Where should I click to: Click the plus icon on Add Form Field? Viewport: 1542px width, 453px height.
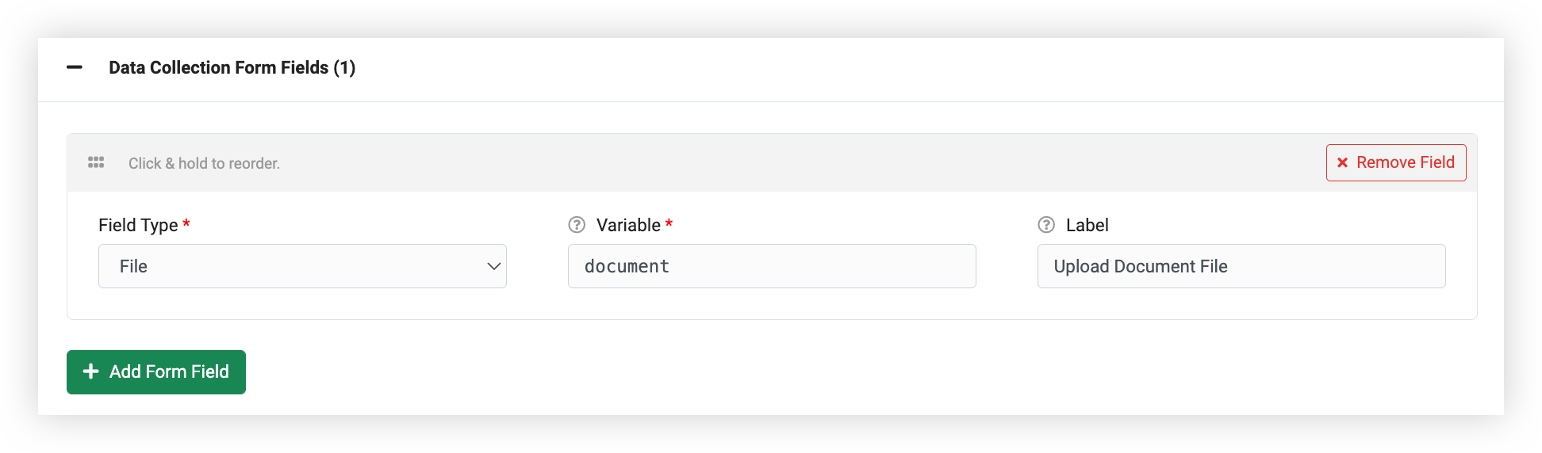point(91,371)
